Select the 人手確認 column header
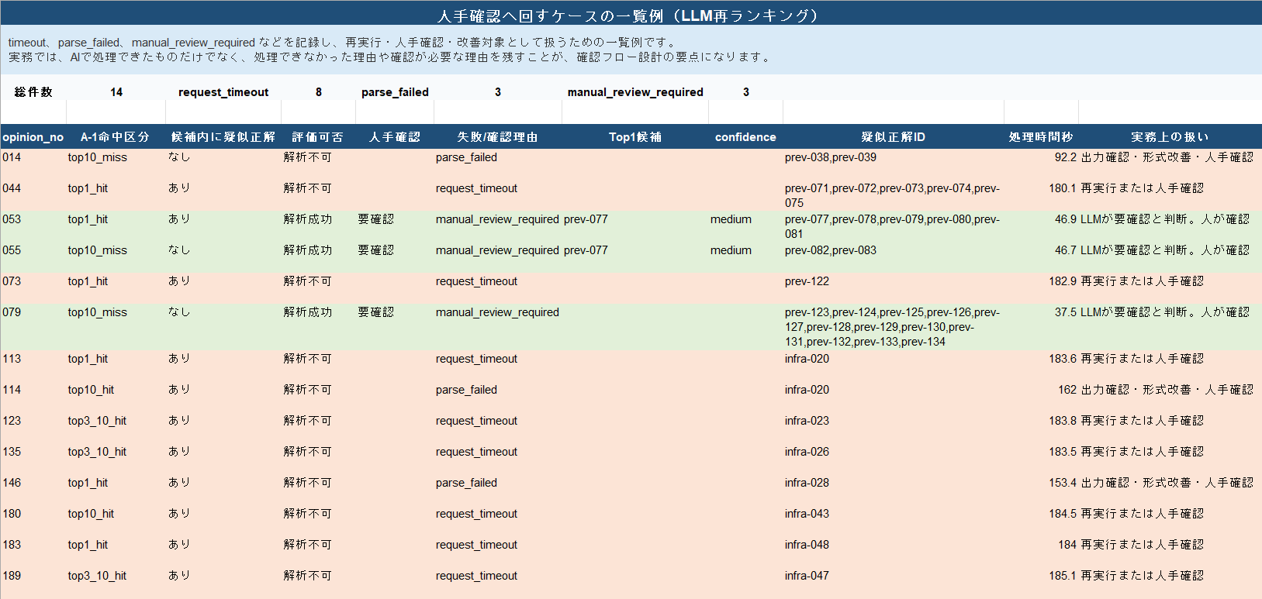Screen dimensions: 1262x599 (395, 137)
